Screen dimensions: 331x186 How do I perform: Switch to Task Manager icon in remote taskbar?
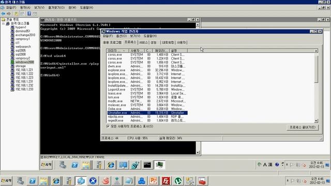159,165
